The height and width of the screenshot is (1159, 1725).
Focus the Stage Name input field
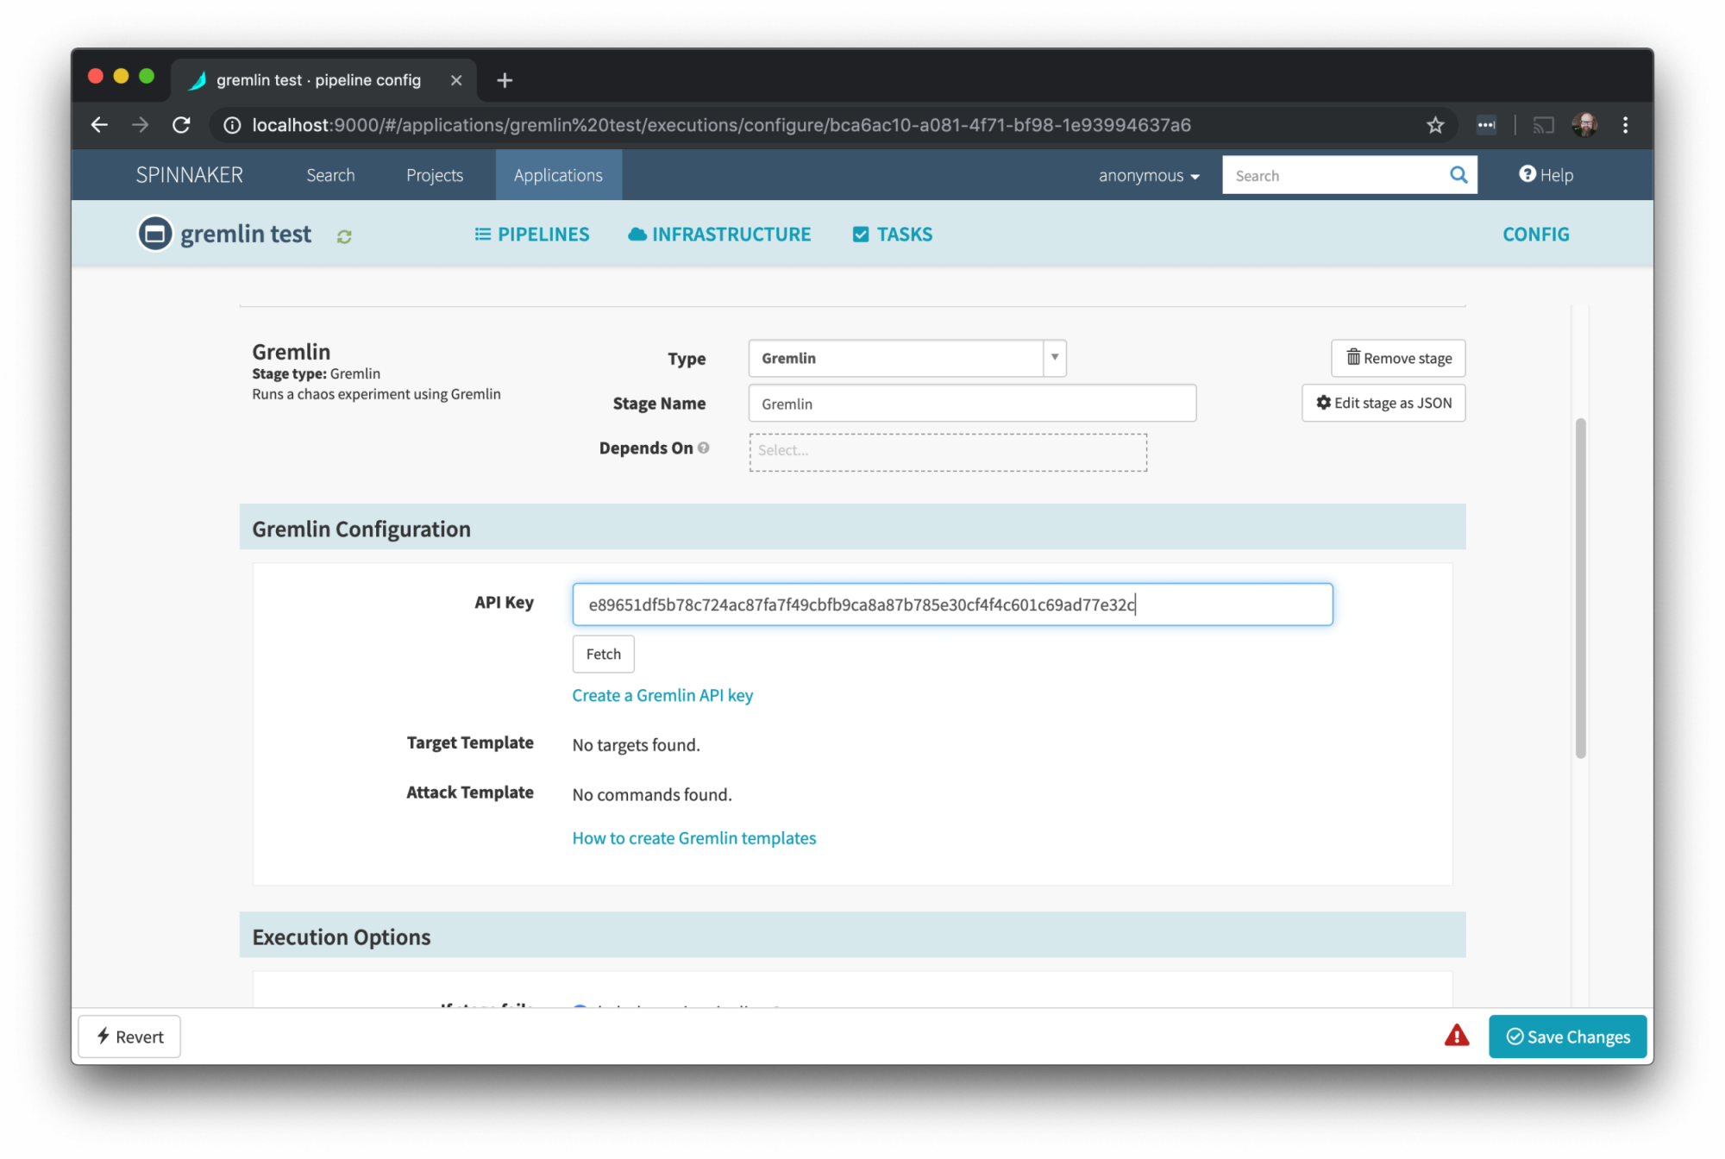pyautogui.click(x=972, y=403)
